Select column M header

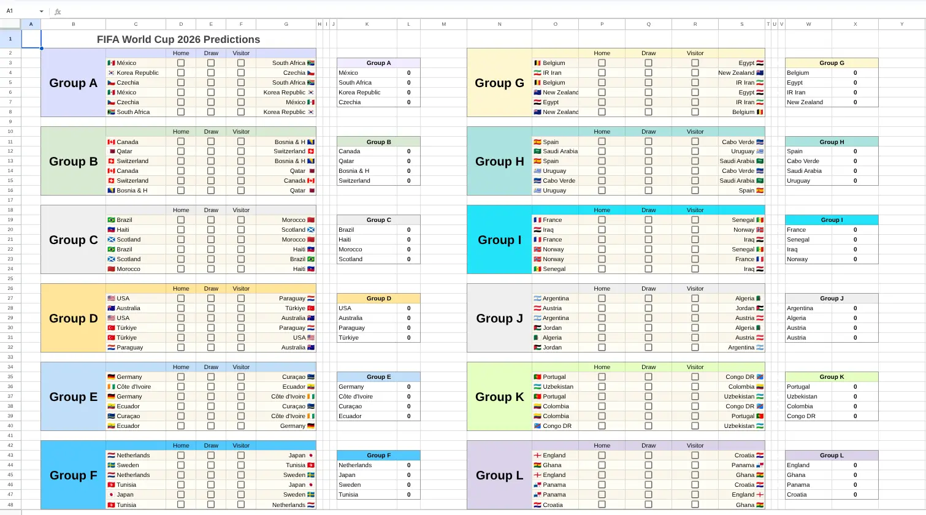[x=443, y=24]
